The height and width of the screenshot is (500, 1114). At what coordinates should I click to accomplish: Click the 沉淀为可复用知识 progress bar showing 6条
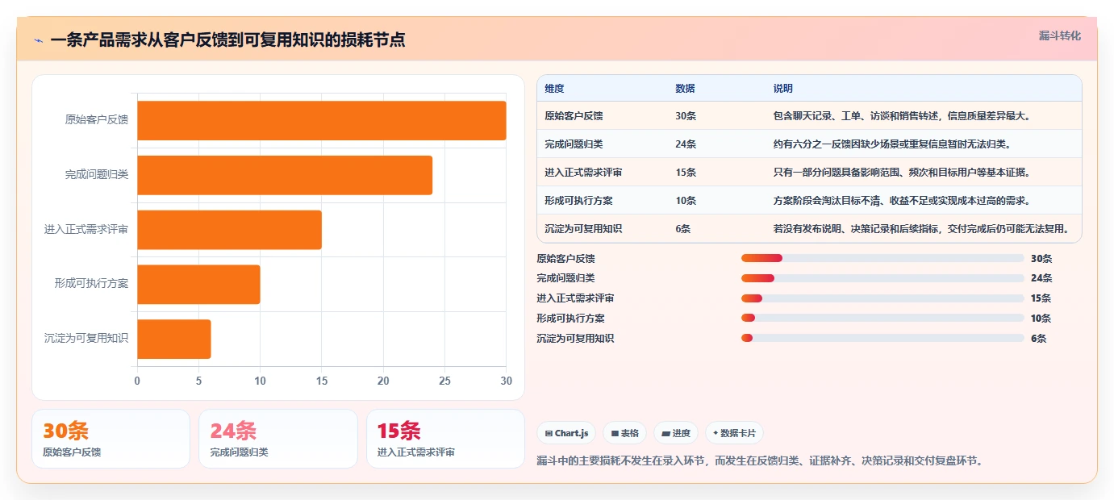(882, 338)
